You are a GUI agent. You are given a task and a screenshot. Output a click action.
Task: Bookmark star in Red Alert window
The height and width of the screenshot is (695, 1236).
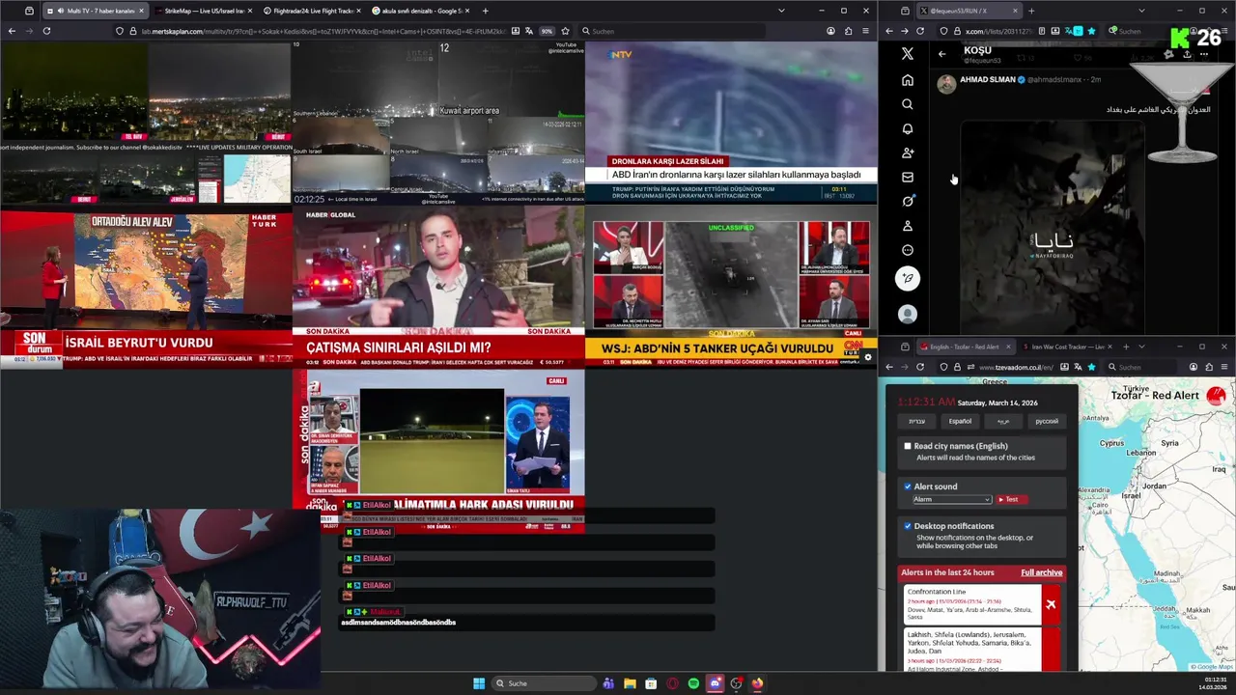1091,367
